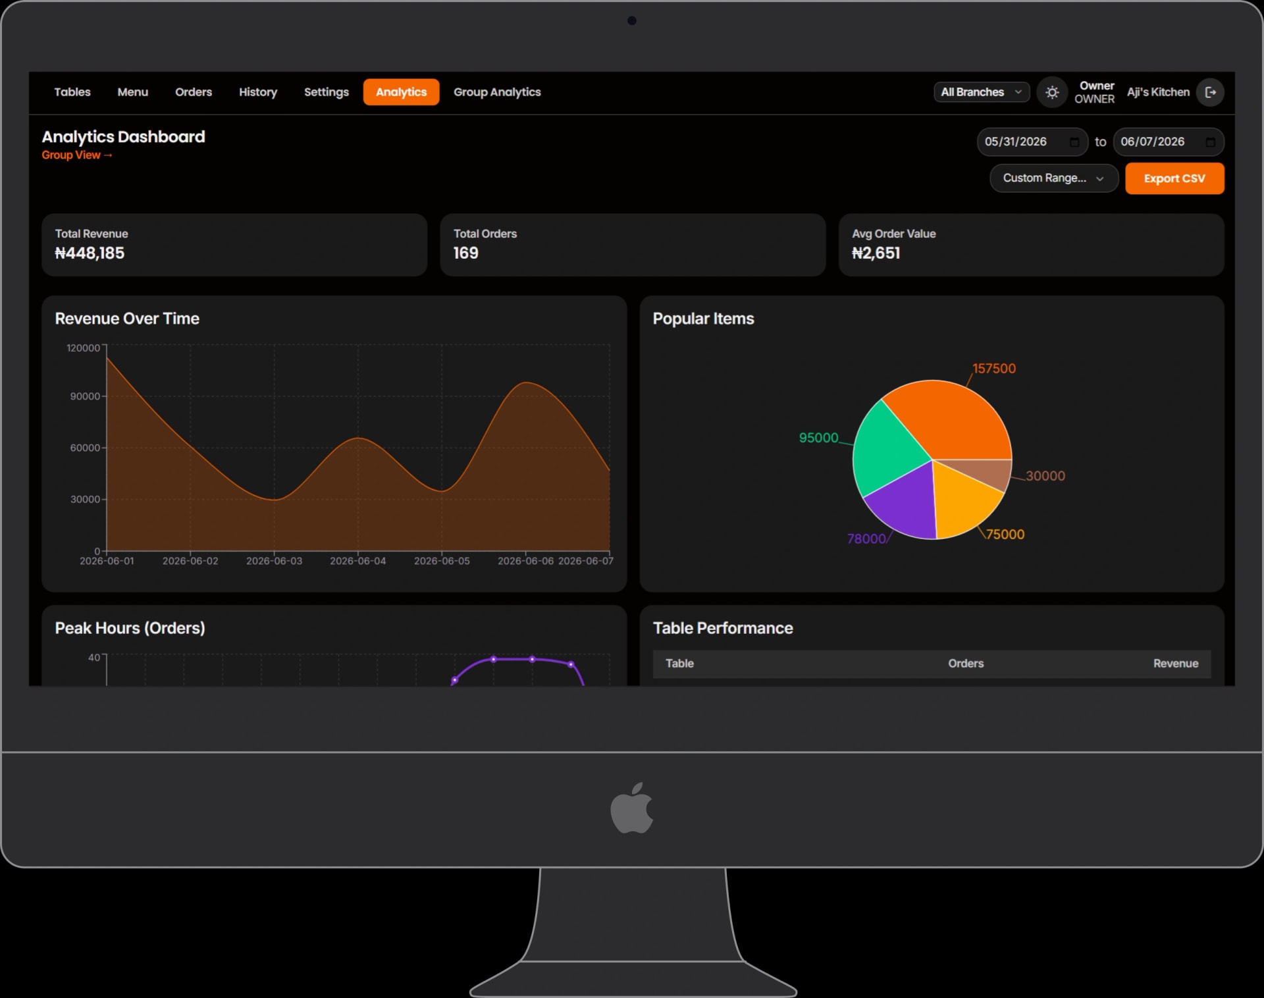
Task: Click the Orders column header in Table Performance
Action: [966, 664]
